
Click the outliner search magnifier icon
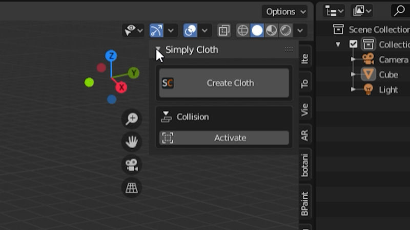pos(399,11)
